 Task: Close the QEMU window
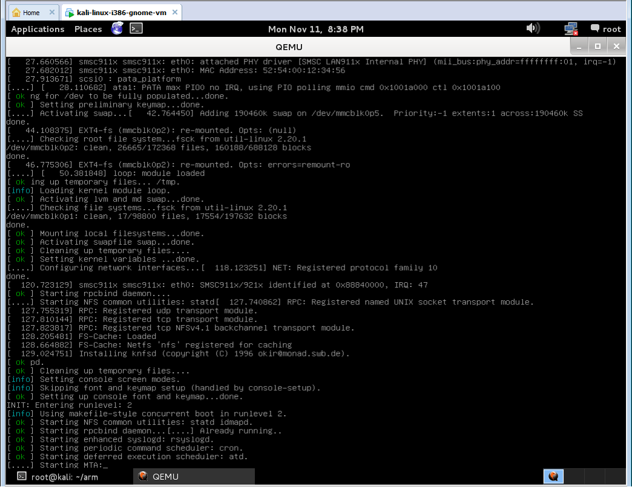tap(616, 47)
